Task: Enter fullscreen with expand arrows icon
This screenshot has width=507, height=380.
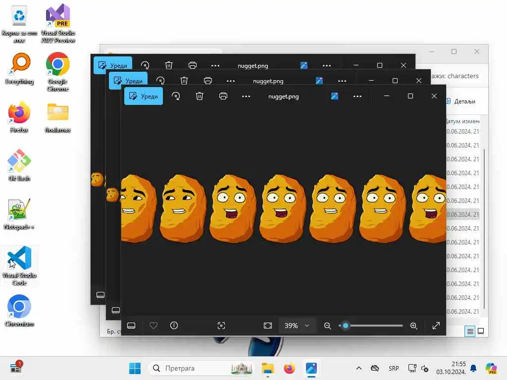Action: [x=436, y=326]
